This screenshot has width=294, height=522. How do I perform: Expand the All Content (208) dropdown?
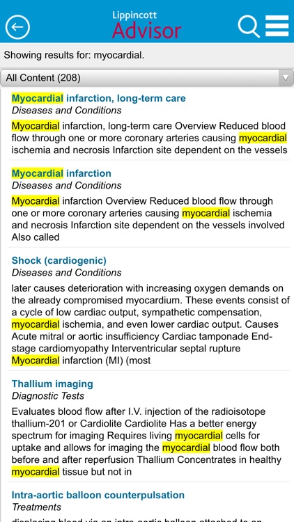(147, 78)
